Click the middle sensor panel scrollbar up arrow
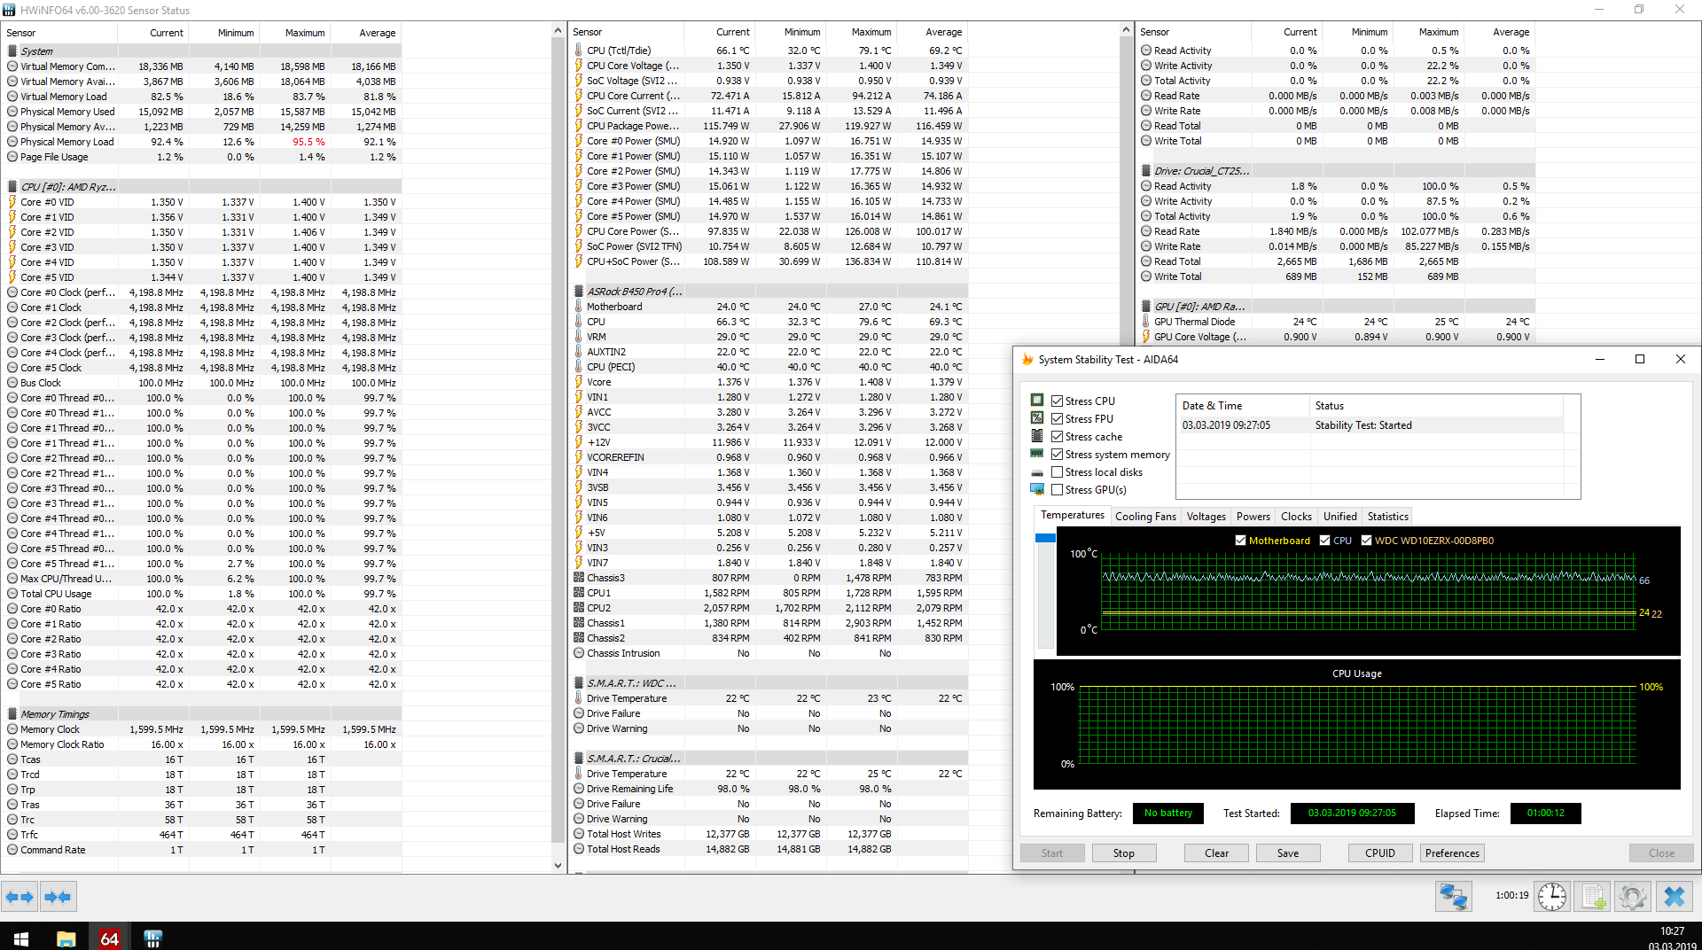 pos(1125,31)
